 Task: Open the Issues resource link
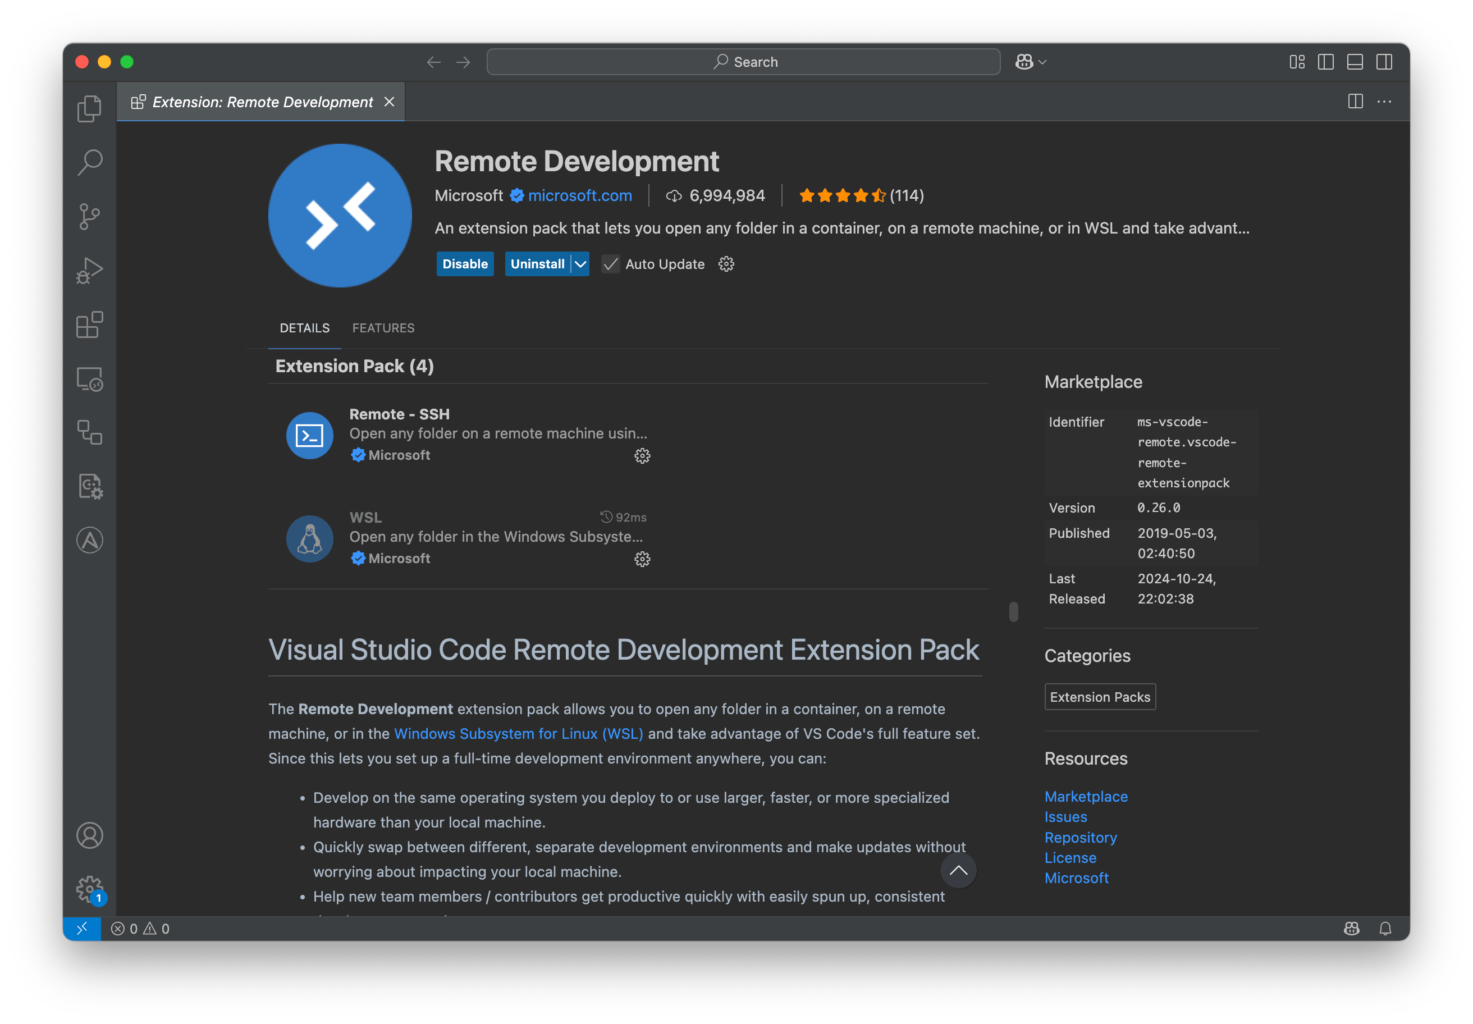(x=1065, y=817)
